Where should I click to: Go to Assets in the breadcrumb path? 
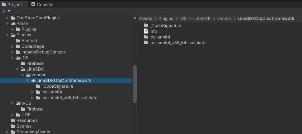click(145, 19)
